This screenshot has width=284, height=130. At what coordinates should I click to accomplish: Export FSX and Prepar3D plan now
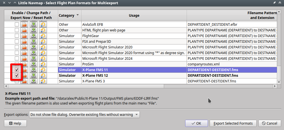[33, 41]
